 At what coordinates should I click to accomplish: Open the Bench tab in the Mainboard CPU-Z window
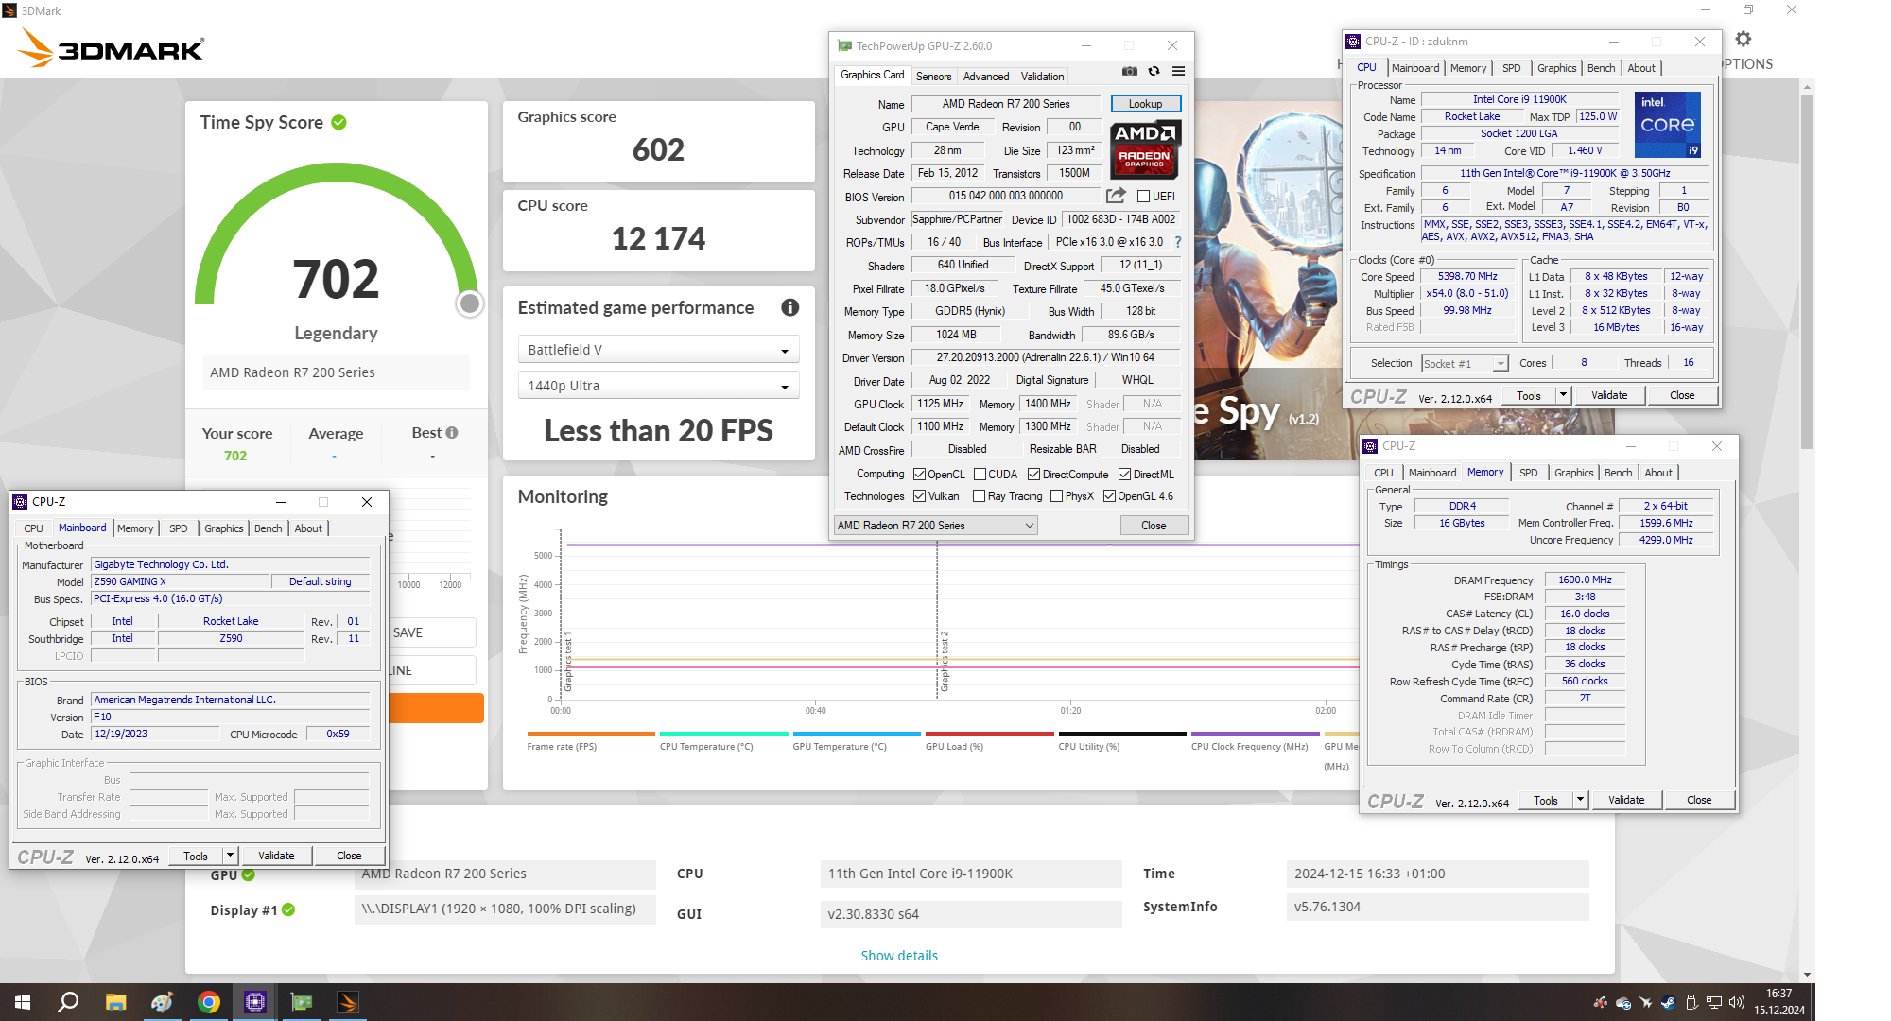pyautogui.click(x=269, y=528)
